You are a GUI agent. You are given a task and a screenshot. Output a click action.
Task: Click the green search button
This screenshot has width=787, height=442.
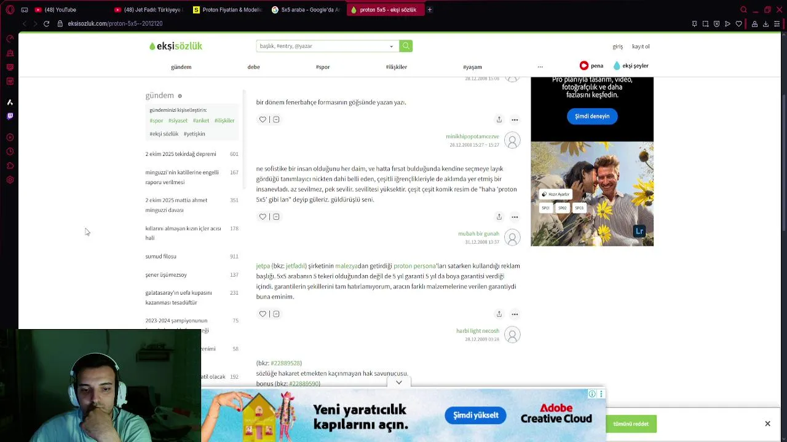coord(406,46)
